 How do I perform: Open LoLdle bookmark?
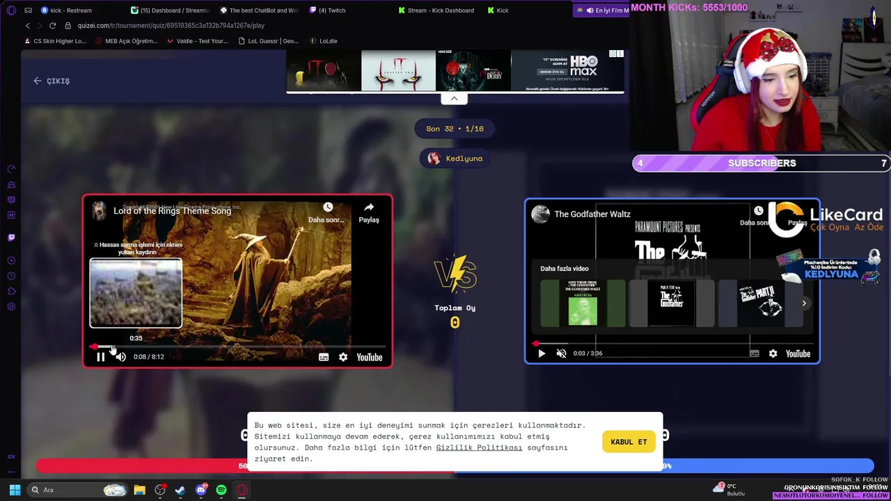(x=323, y=41)
